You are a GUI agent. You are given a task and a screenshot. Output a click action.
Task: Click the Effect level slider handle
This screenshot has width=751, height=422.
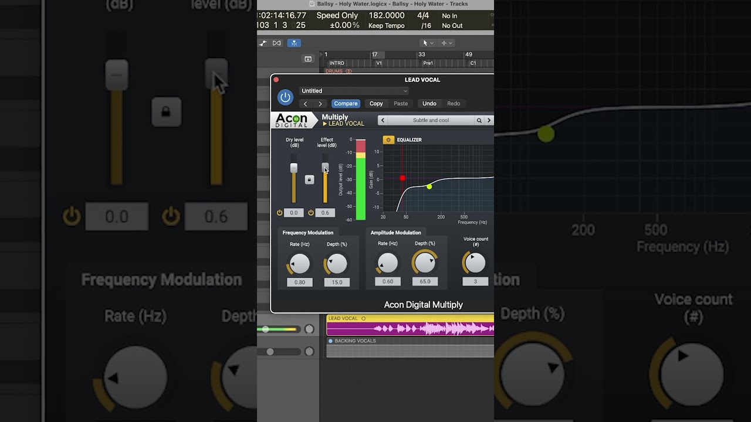(326, 168)
